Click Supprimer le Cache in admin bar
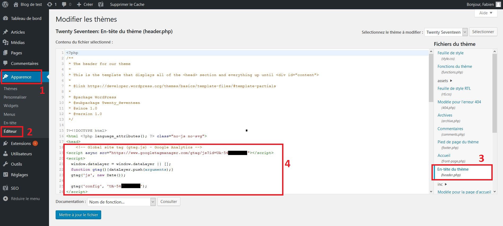503x226 pixels. click(127, 5)
